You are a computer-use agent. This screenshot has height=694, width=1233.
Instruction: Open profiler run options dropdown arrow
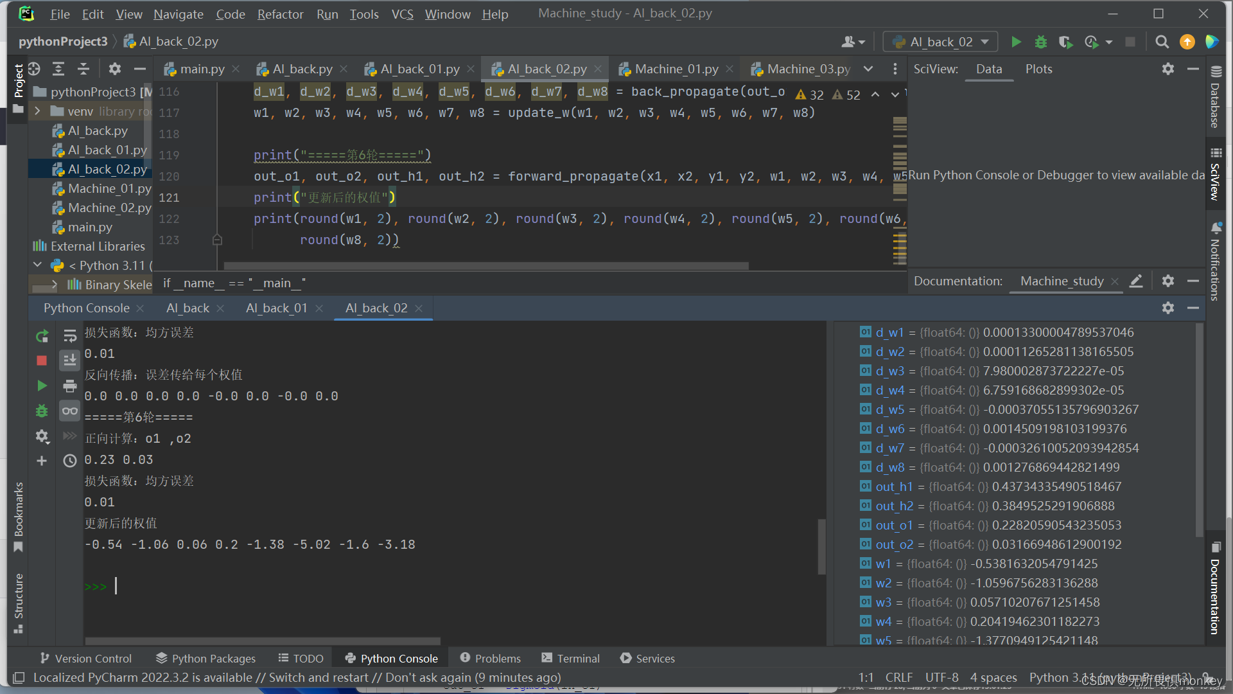pyautogui.click(x=1109, y=42)
